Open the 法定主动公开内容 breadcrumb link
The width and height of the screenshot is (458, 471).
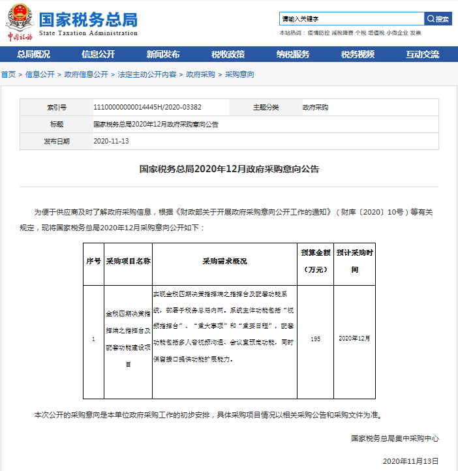tap(147, 74)
